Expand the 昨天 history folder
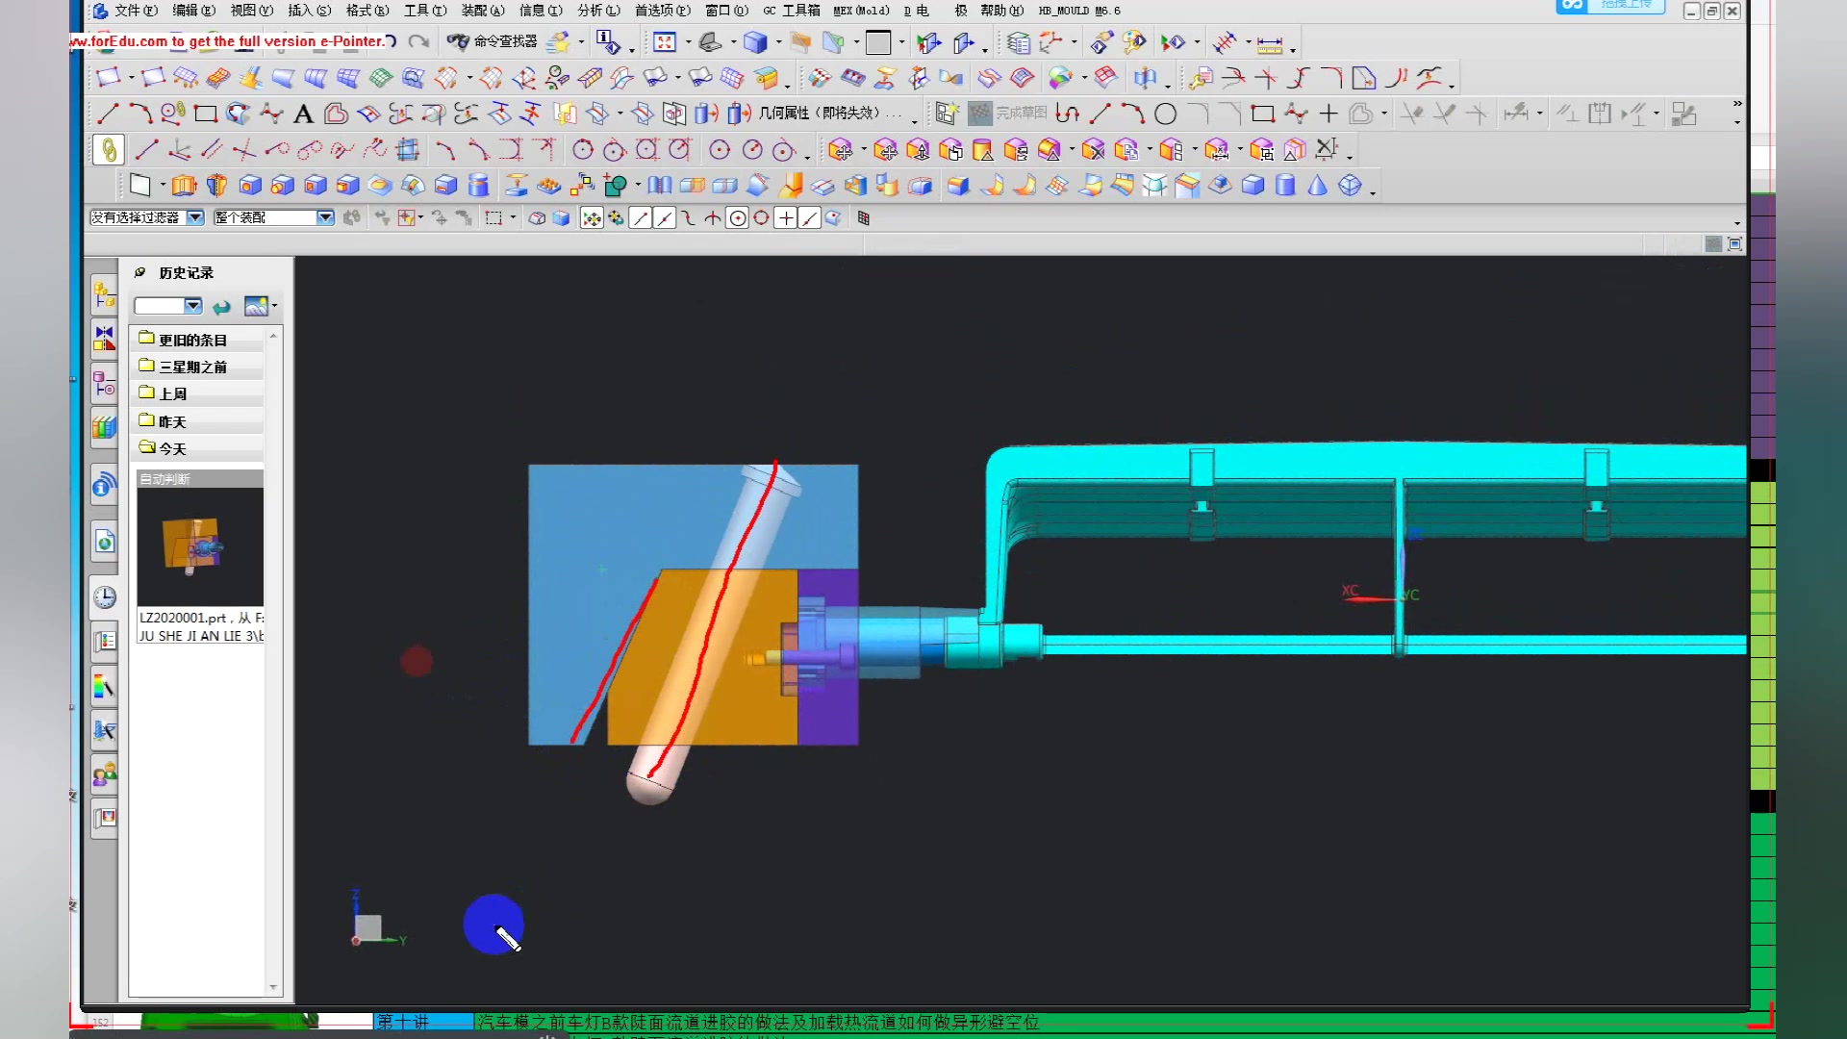The image size is (1847, 1039). (172, 421)
